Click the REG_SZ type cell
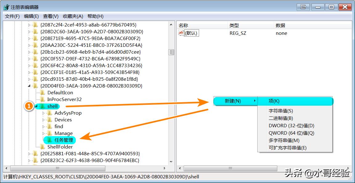 click(238, 33)
